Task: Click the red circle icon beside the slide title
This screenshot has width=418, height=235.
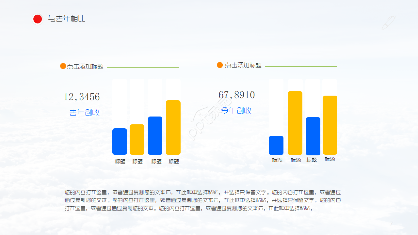Action: tap(38, 19)
